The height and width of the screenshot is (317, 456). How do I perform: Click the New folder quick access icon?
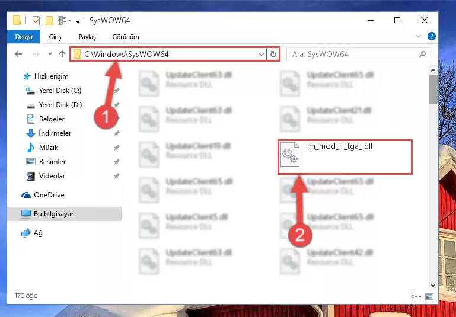pos(49,21)
